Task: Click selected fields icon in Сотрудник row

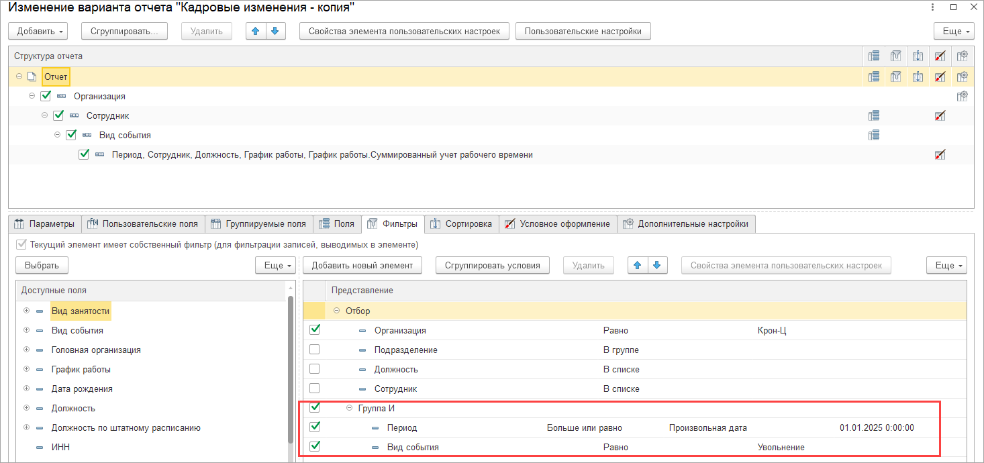Action: click(x=873, y=115)
